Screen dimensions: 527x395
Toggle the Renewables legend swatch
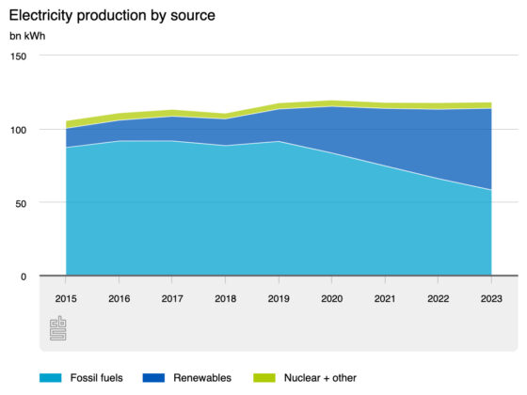(153, 377)
